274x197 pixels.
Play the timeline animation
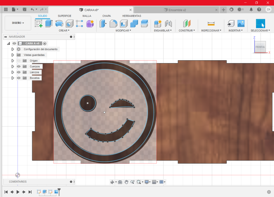(x=18, y=192)
